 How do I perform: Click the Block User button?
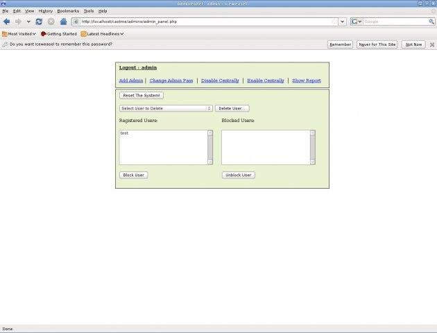coord(133,175)
